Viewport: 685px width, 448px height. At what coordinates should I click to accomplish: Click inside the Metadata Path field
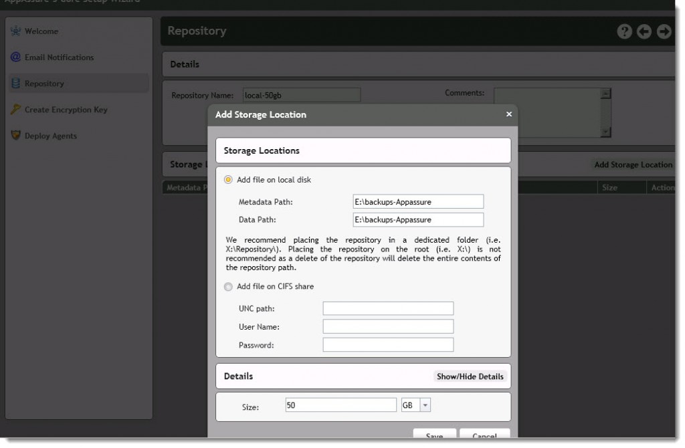coord(418,201)
